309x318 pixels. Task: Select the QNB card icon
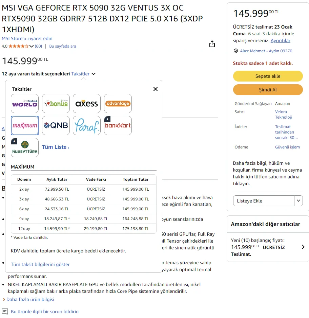(56, 125)
